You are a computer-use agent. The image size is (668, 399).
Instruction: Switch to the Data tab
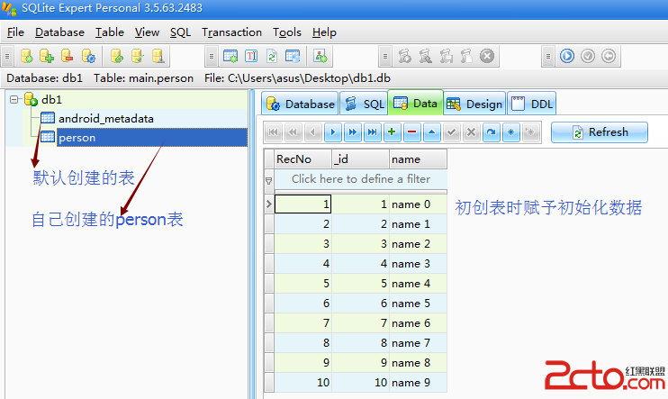tap(416, 104)
